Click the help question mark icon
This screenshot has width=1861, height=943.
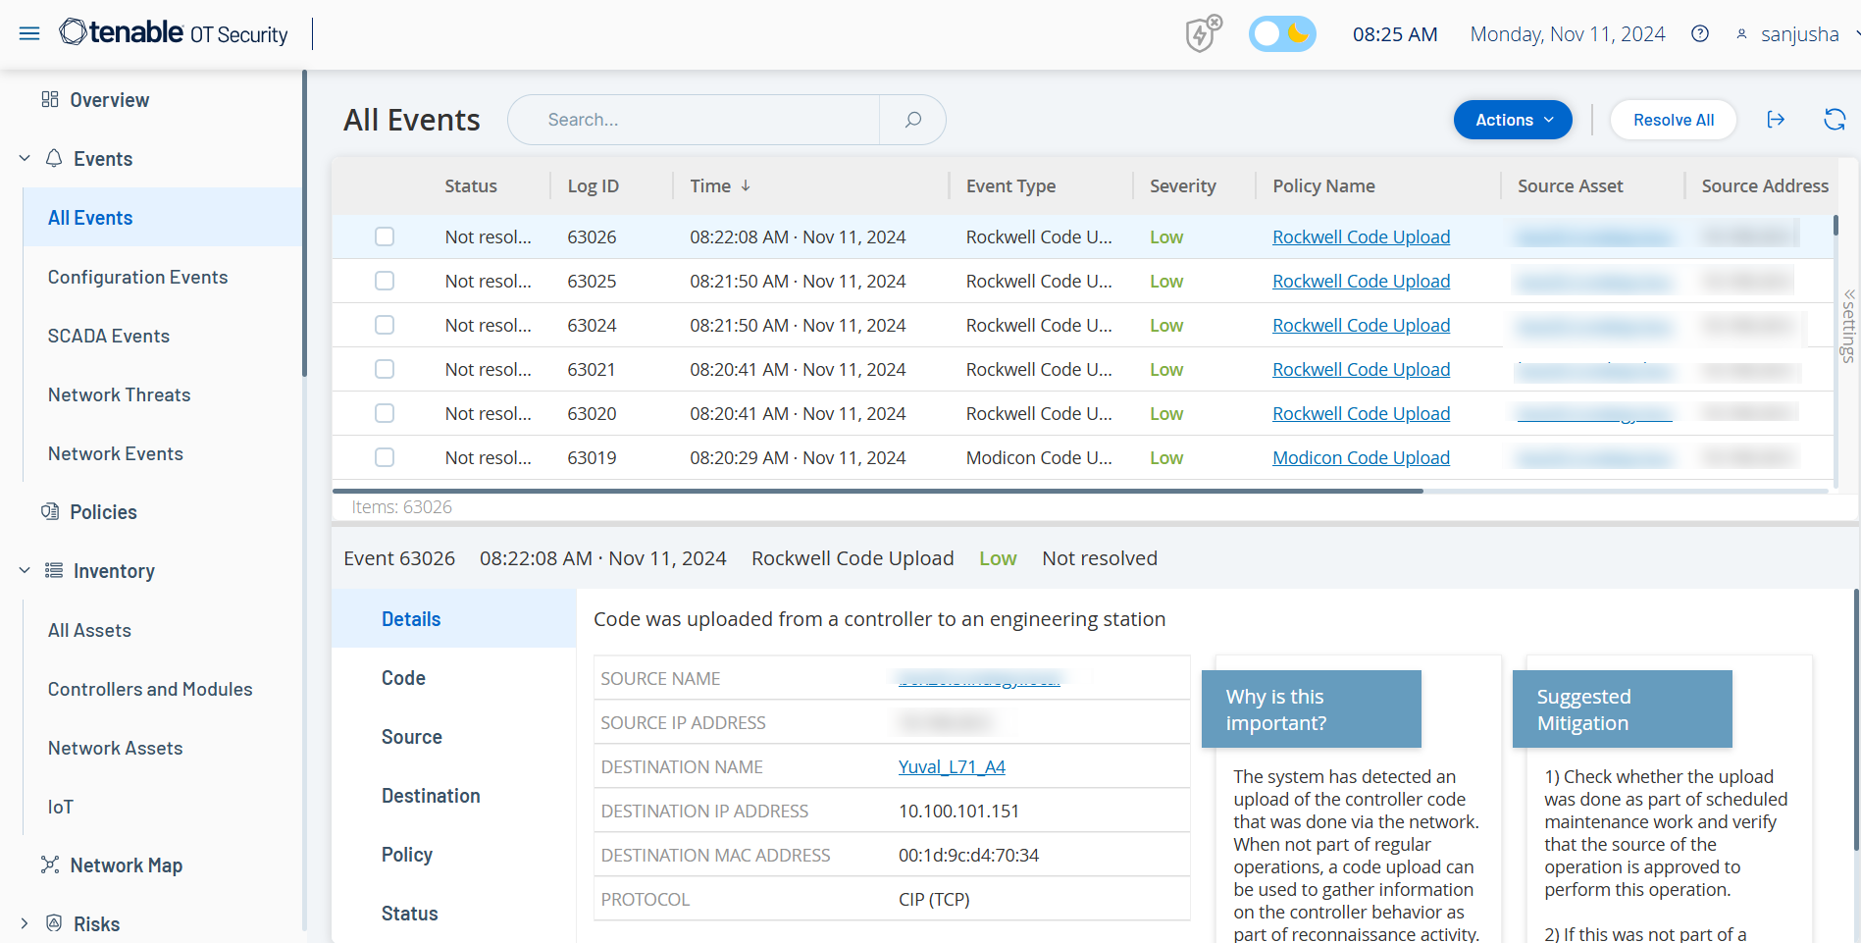click(1700, 34)
